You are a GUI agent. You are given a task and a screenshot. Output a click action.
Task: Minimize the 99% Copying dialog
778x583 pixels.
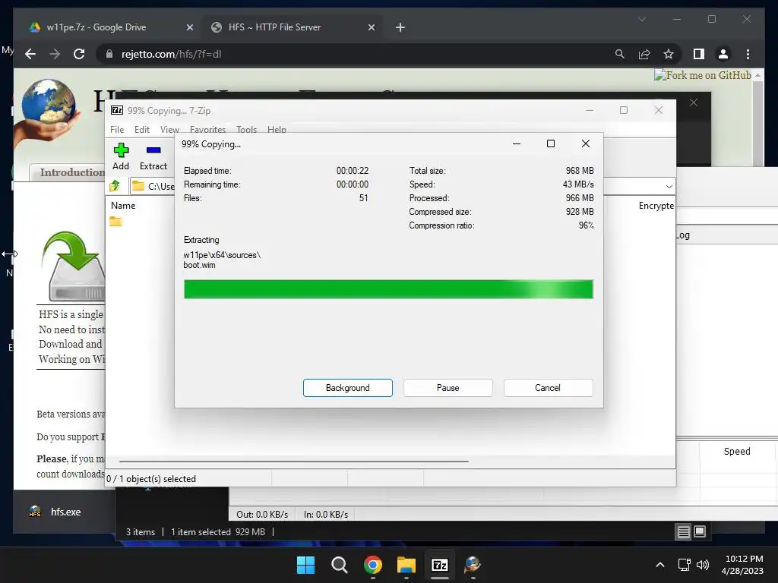pos(517,143)
